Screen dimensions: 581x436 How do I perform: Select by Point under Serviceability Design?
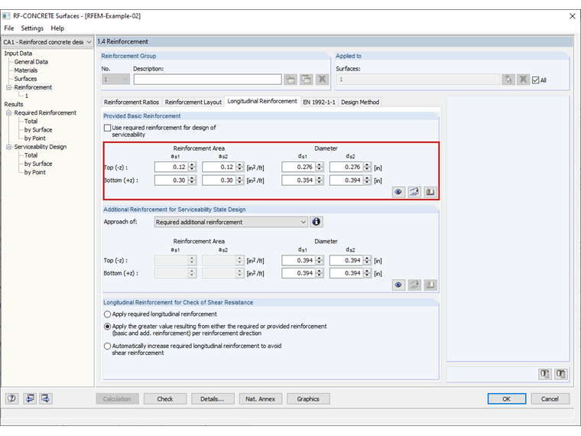pos(35,172)
